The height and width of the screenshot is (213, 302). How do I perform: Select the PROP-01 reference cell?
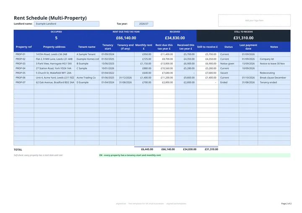24,54
